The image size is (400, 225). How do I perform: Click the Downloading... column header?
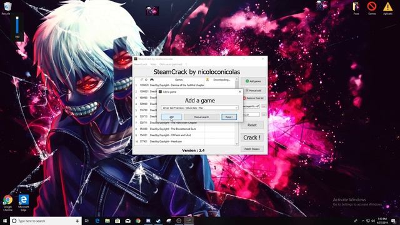coord(222,80)
